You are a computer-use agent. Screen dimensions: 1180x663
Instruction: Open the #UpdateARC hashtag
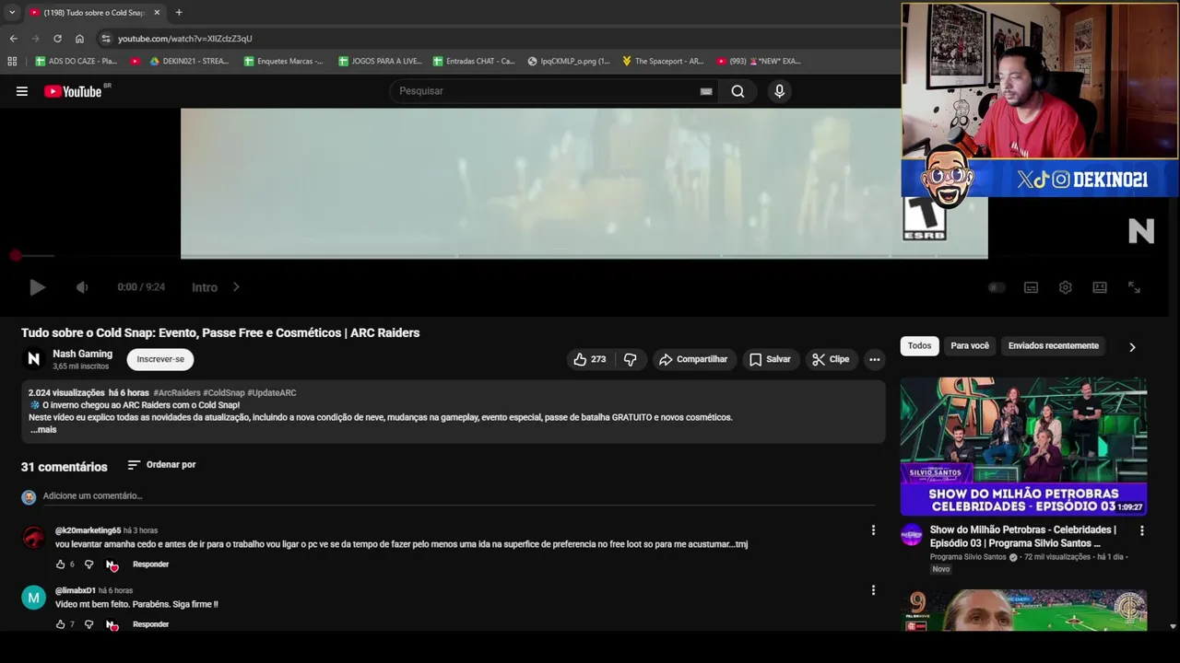[272, 393]
